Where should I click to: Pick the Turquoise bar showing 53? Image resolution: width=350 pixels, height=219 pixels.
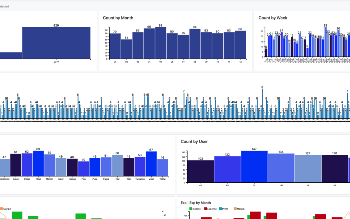[140, 166]
